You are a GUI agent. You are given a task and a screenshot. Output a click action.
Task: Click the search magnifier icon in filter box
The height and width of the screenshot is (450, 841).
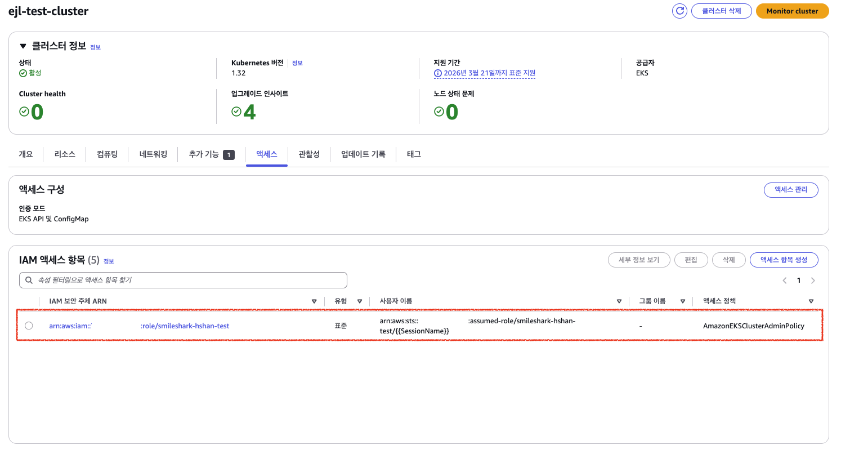pyautogui.click(x=28, y=280)
